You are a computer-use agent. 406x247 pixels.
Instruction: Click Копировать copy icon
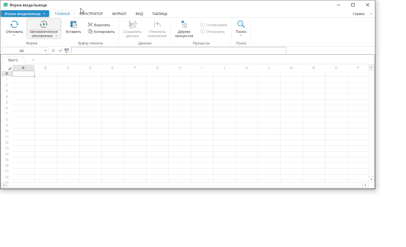click(90, 31)
